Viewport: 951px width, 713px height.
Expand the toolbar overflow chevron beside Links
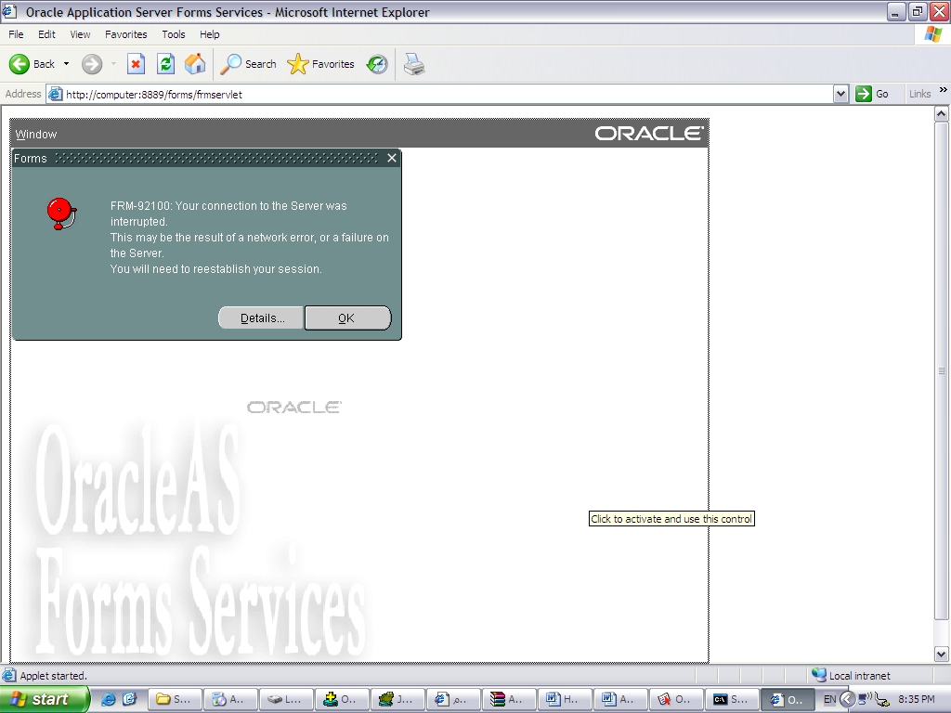pyautogui.click(x=944, y=91)
